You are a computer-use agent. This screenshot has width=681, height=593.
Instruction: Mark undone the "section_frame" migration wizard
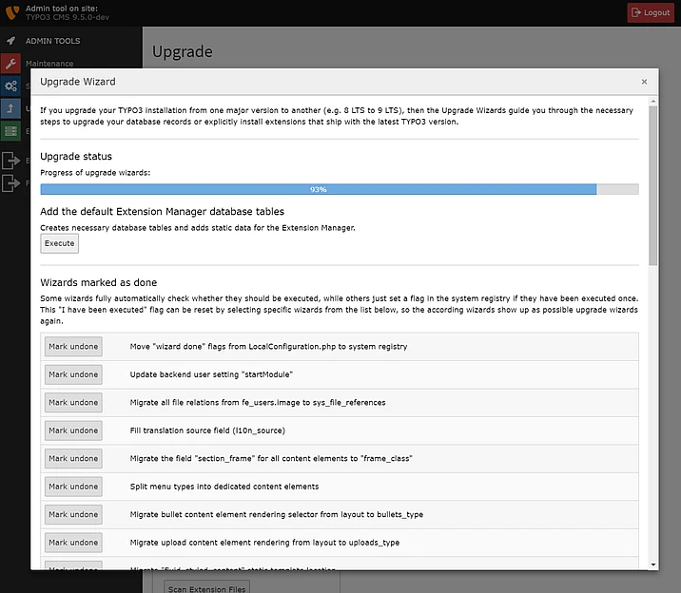pyautogui.click(x=73, y=458)
